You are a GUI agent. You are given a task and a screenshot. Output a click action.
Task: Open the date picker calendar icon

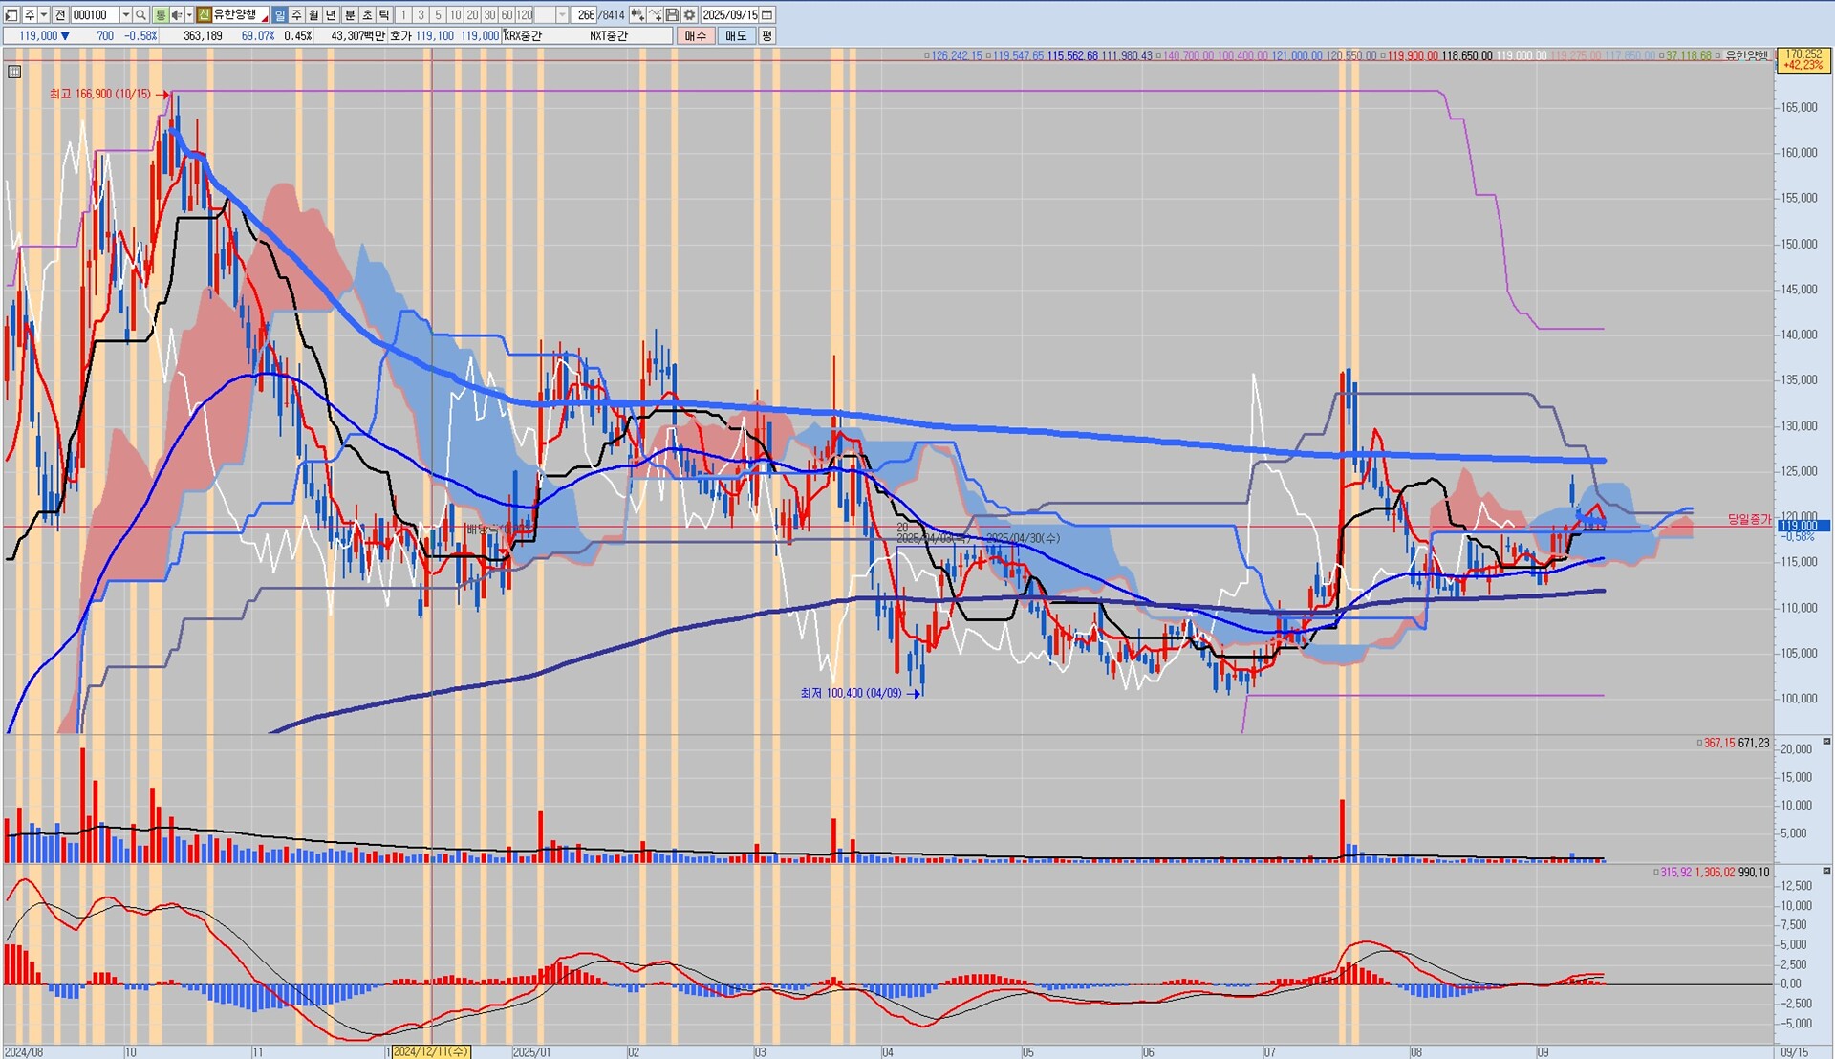tap(767, 15)
